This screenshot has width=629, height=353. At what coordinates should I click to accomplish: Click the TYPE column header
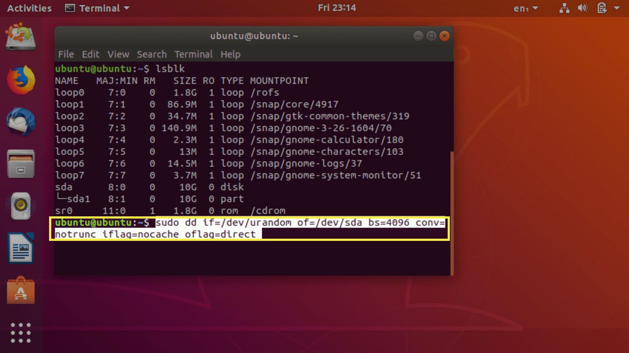tap(232, 81)
